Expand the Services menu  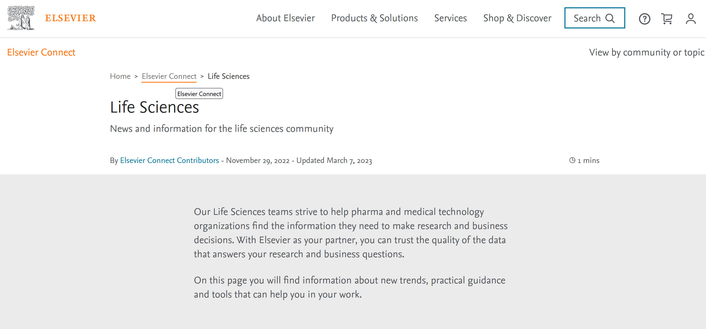click(450, 18)
